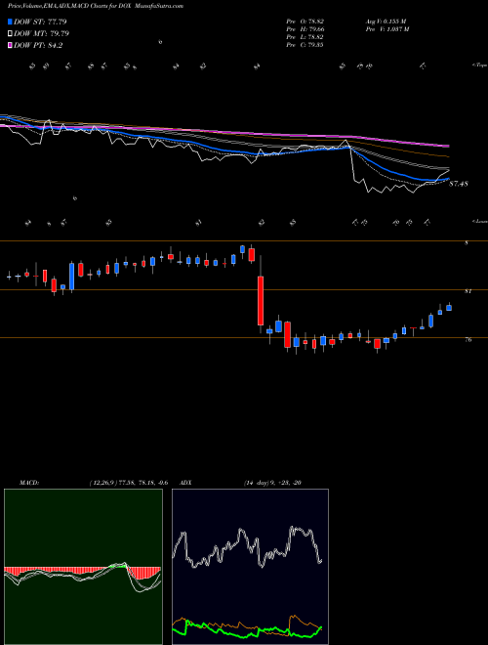Click the 87.48 price label on EMA chart
Screen dimensions: 488x645
[x=459, y=184]
